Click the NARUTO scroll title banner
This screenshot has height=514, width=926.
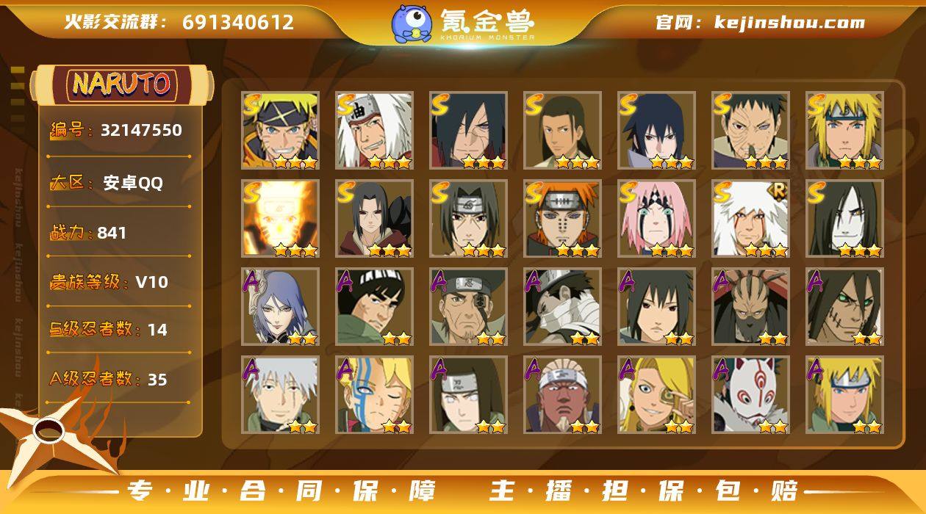[121, 84]
